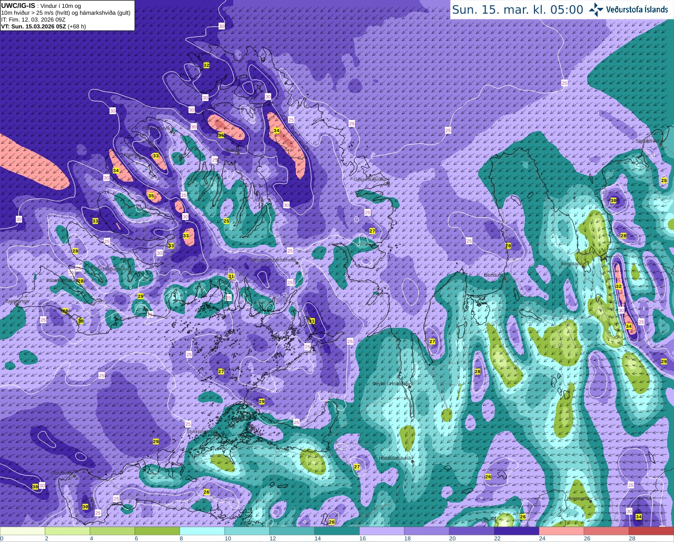Click the Gufuskálar station label
Screen dimensions: 674x542
tap(62, 473)
